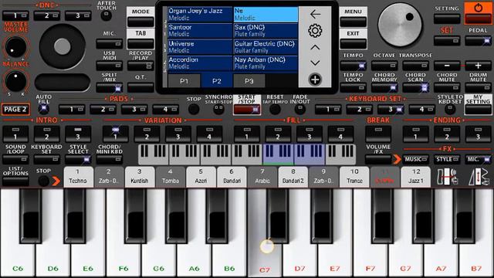Open the metronome icon at far right
The image size is (494, 278).
click(x=479, y=177)
